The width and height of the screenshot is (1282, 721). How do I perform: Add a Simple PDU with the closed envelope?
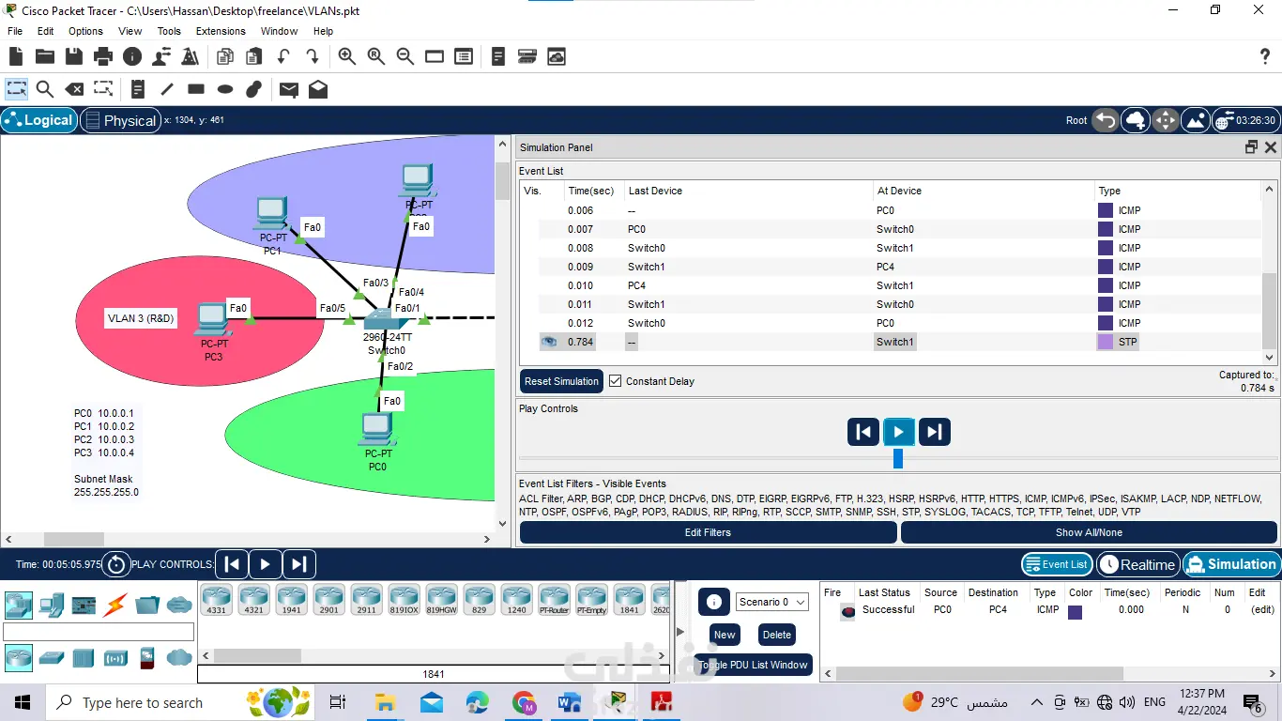coord(289,90)
